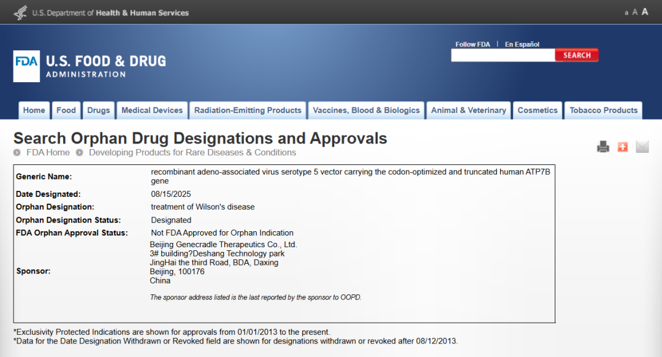
Task: Click the HHS eagle logo
Action: click(x=20, y=13)
